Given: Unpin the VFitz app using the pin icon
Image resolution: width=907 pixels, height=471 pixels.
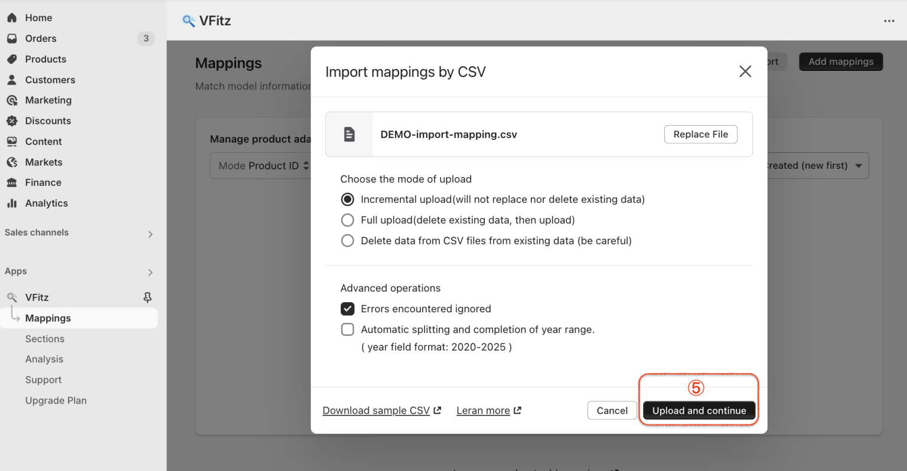Looking at the screenshot, I should click(147, 297).
